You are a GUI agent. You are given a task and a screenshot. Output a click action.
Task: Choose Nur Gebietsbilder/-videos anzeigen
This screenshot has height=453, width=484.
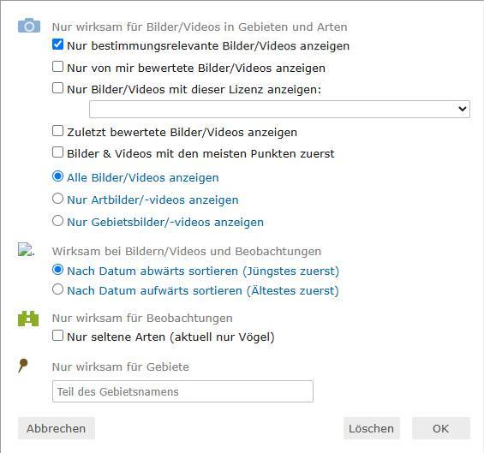[57, 221]
